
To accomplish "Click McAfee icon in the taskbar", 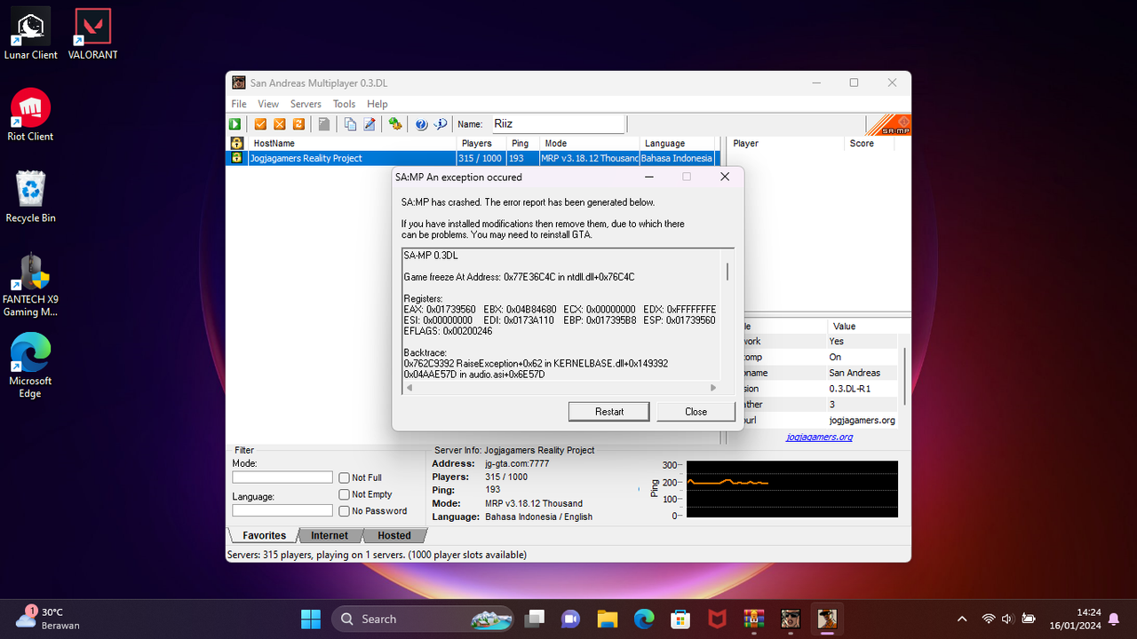I will point(717,619).
